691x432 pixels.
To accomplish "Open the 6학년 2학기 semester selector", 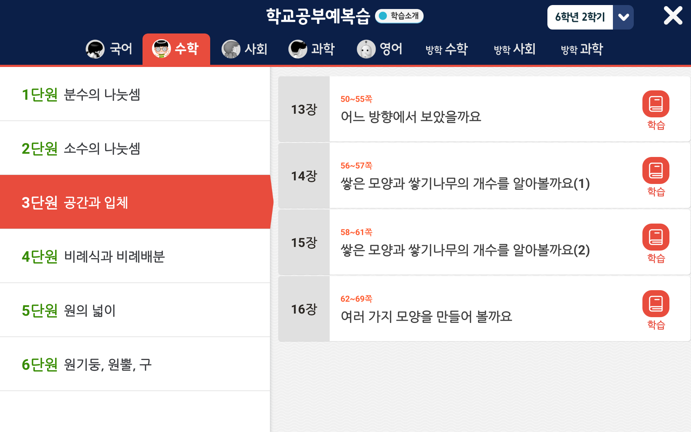I will [580, 17].
